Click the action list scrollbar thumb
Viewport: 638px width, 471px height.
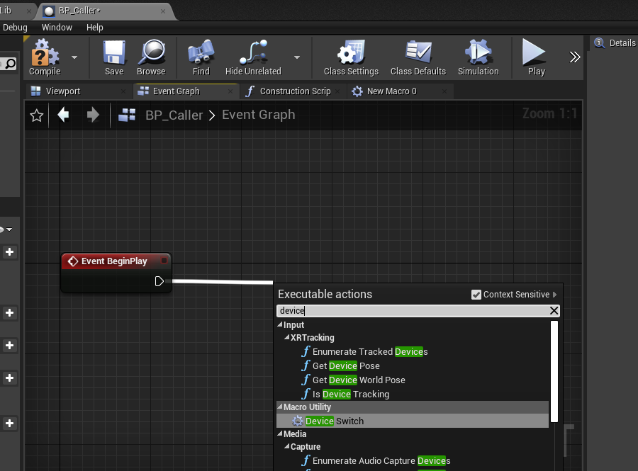pyautogui.click(x=554, y=371)
